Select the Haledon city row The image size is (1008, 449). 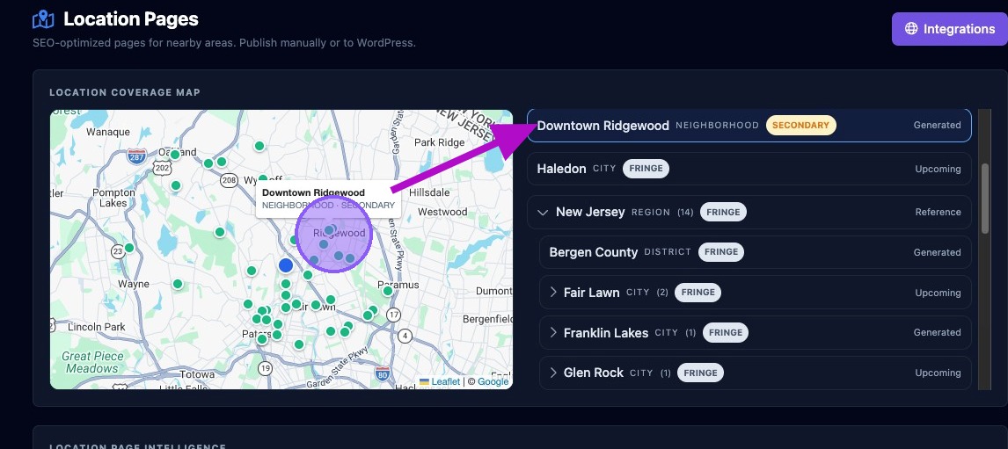749,169
